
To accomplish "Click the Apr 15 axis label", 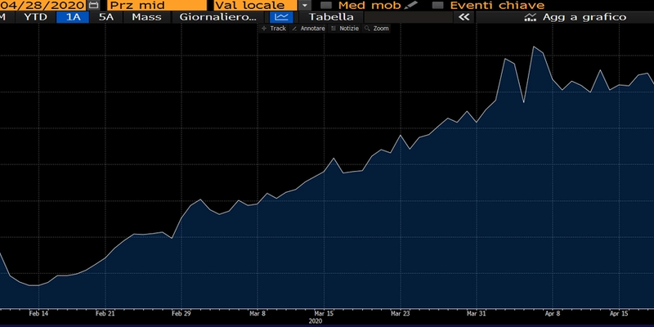I will click(x=620, y=314).
